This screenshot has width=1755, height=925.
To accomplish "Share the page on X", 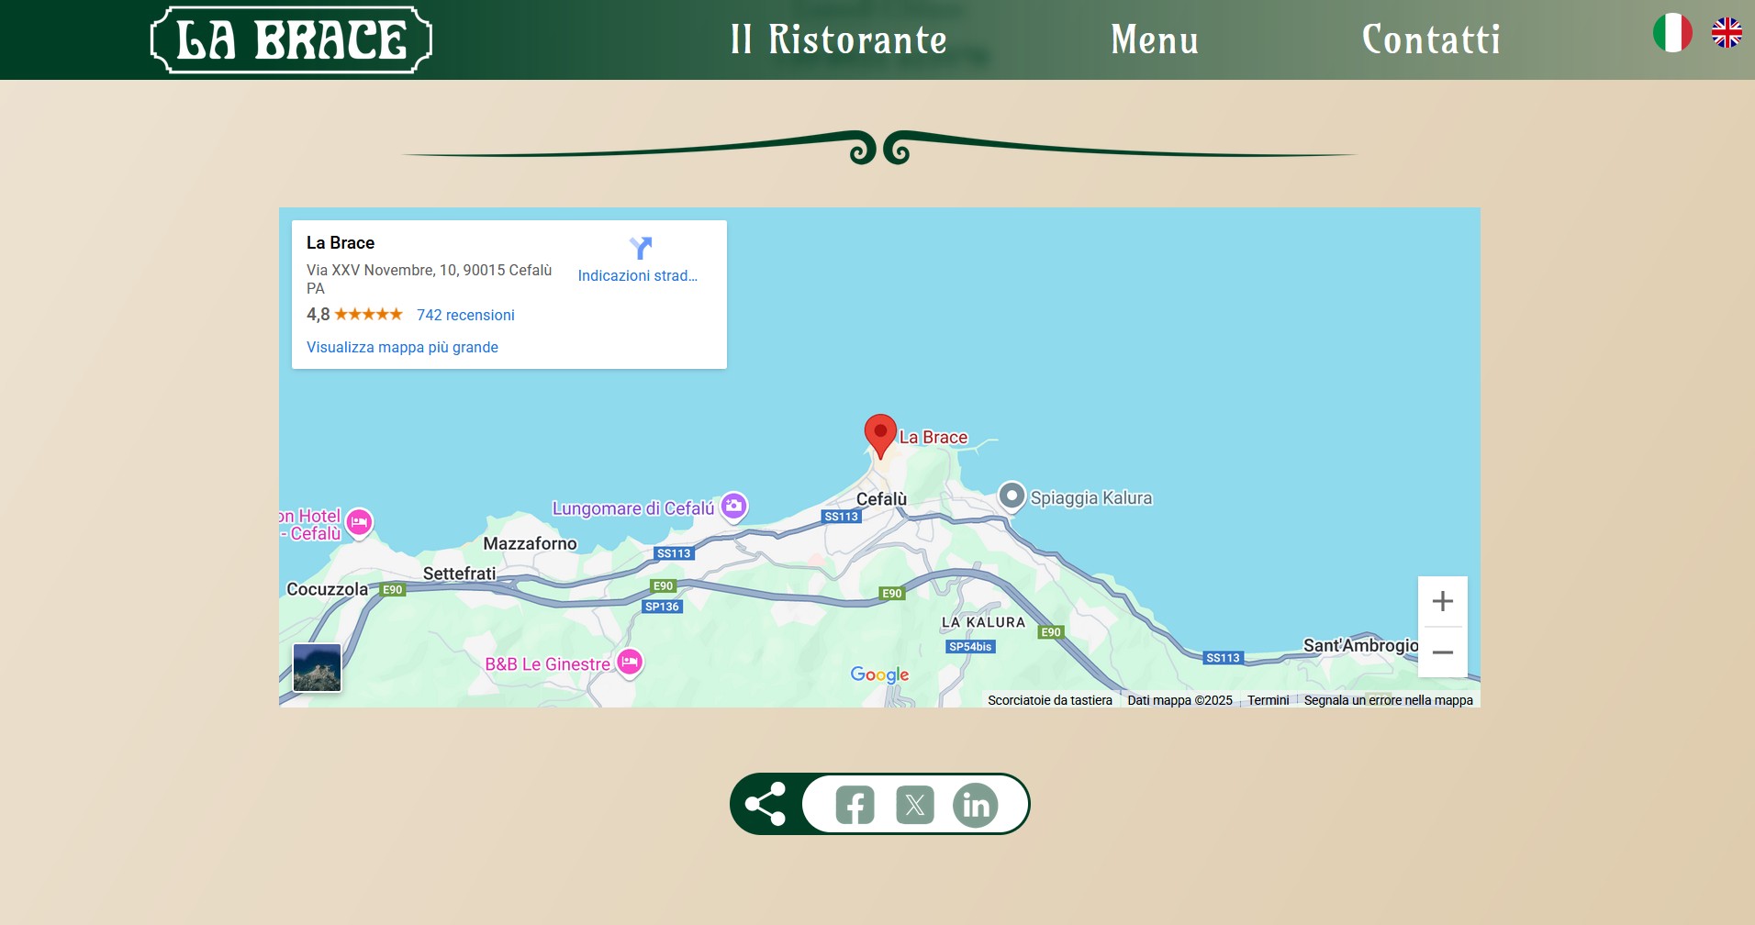I will 915,805.
